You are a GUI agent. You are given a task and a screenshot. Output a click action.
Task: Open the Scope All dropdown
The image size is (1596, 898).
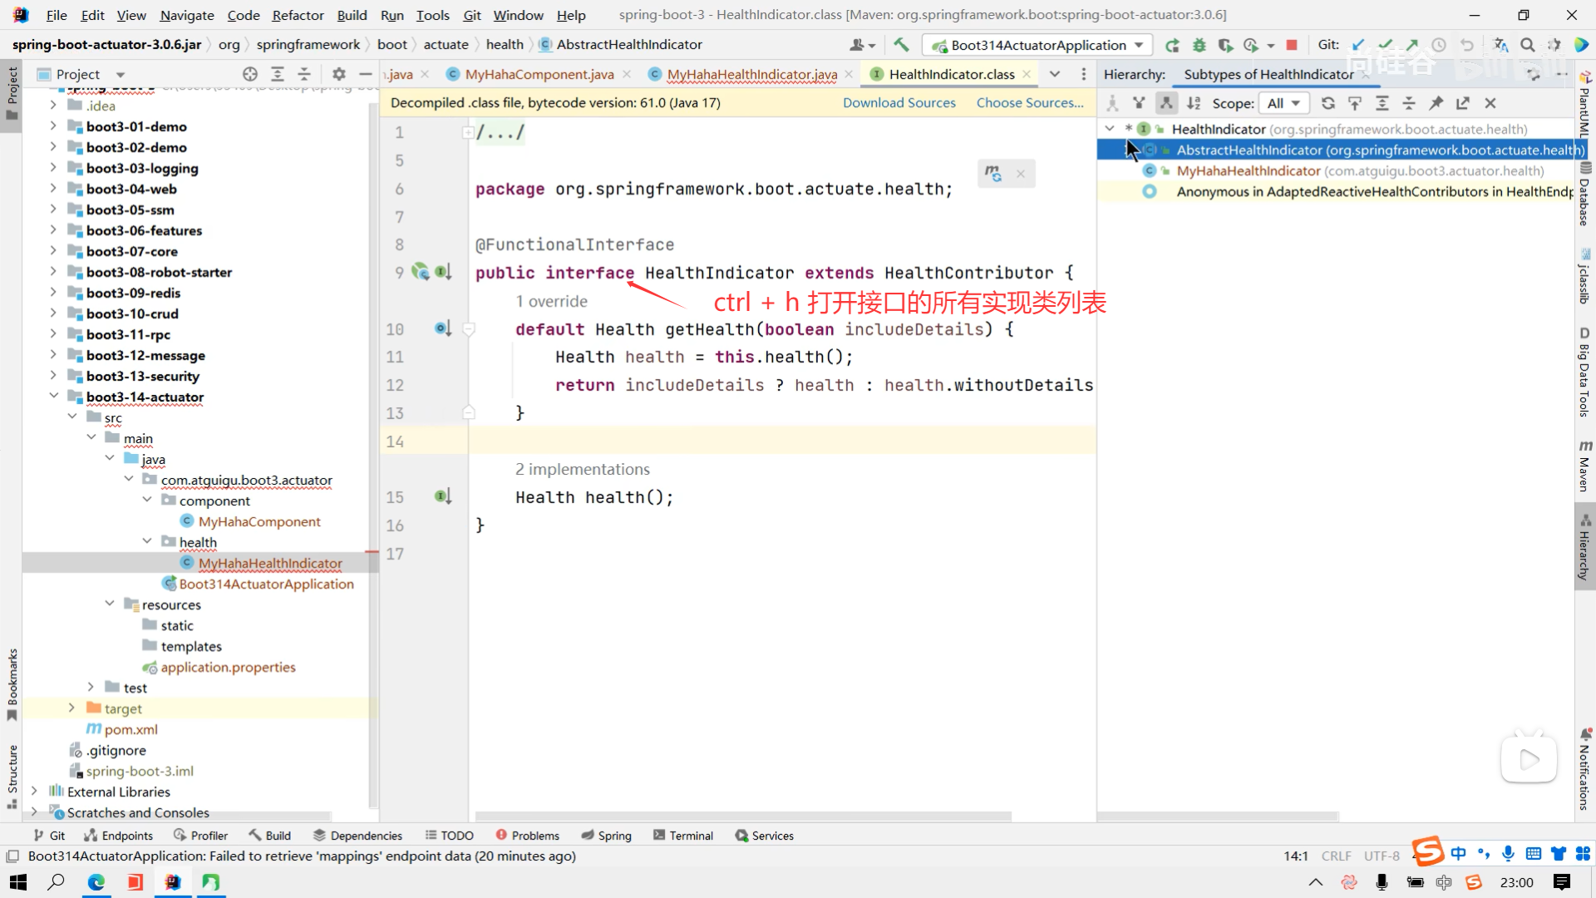(x=1283, y=103)
